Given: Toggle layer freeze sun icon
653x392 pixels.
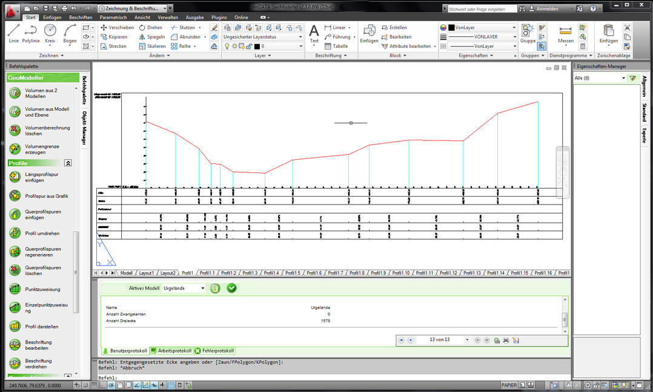Looking at the screenshot, I should click(x=234, y=46).
